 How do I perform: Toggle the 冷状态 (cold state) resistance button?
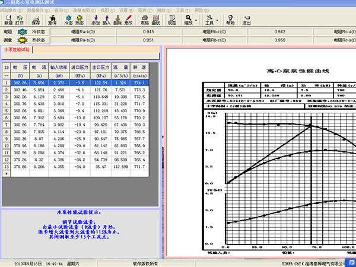pos(33,31)
